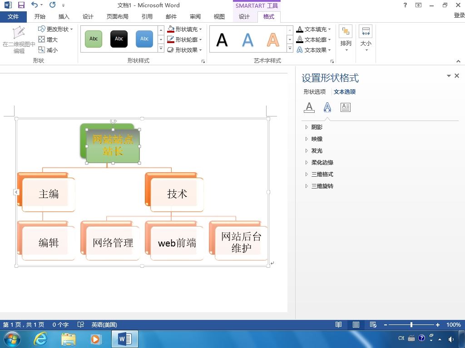Switch to the 插入 ribbon tab
This screenshot has width=465, height=348.
point(64,17)
